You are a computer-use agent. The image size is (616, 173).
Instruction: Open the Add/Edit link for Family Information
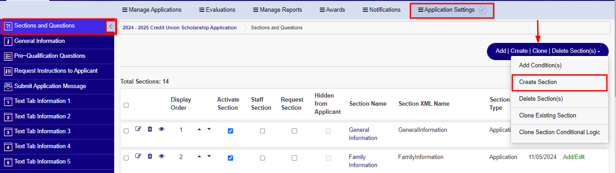(574, 157)
